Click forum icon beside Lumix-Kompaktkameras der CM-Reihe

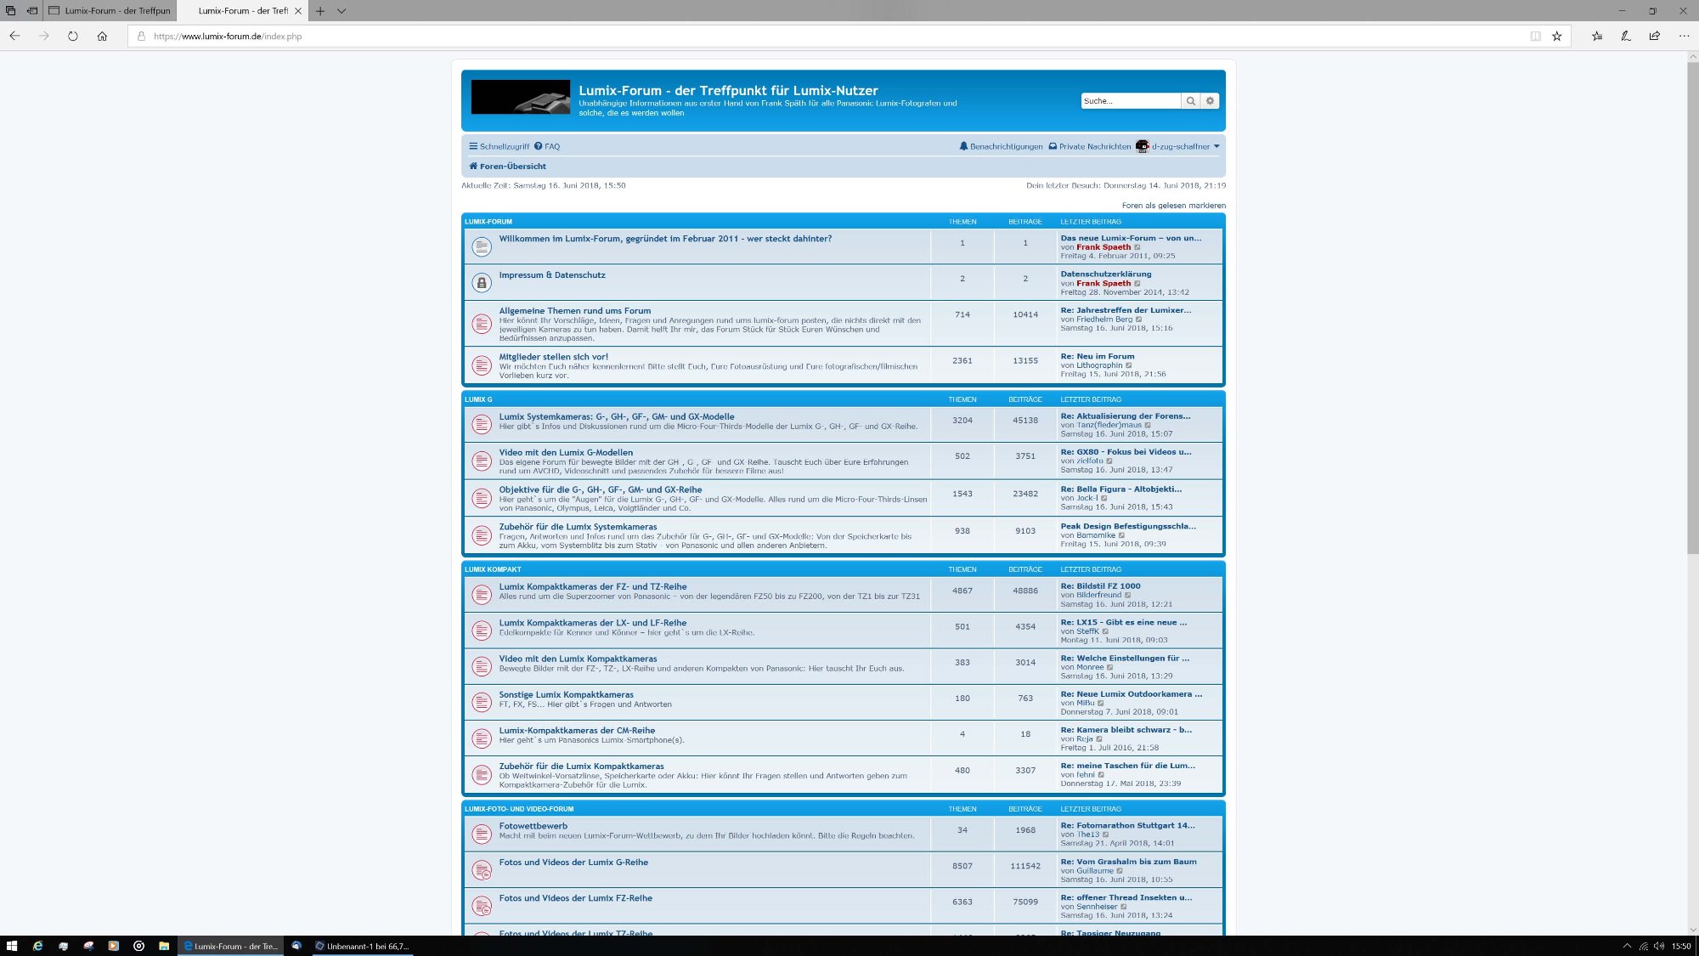click(482, 738)
